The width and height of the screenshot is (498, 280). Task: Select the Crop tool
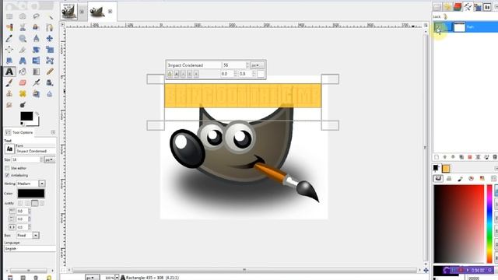click(x=23, y=50)
